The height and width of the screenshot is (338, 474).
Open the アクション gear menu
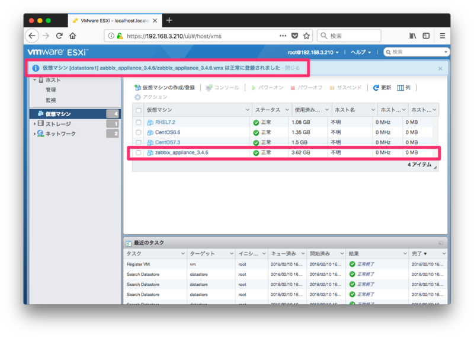point(151,97)
